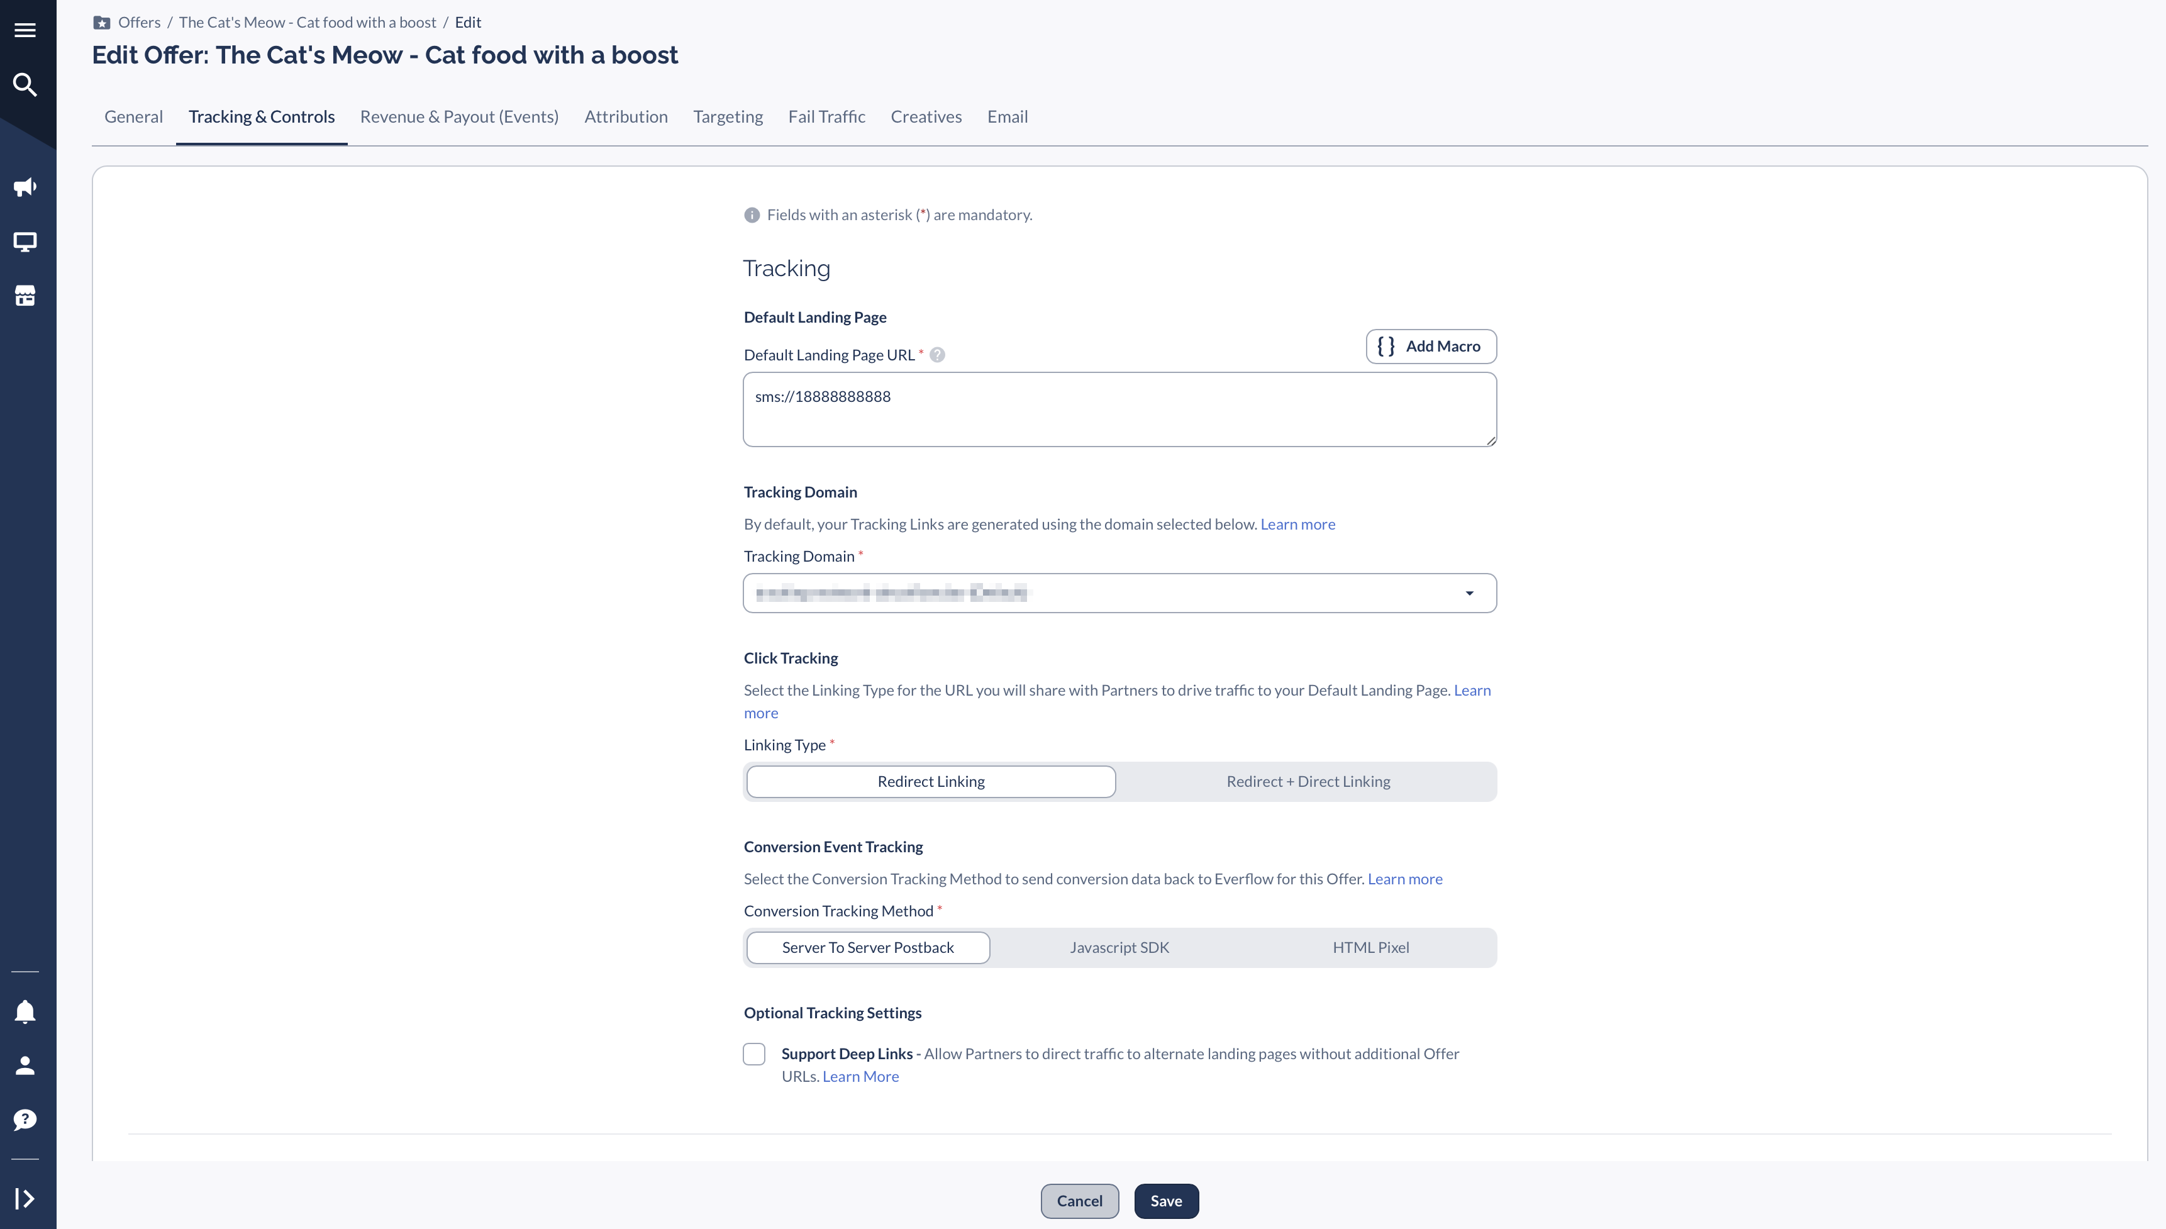Viewport: 2166px width, 1229px height.
Task: Open the user profile icon
Action: [x=25, y=1065]
